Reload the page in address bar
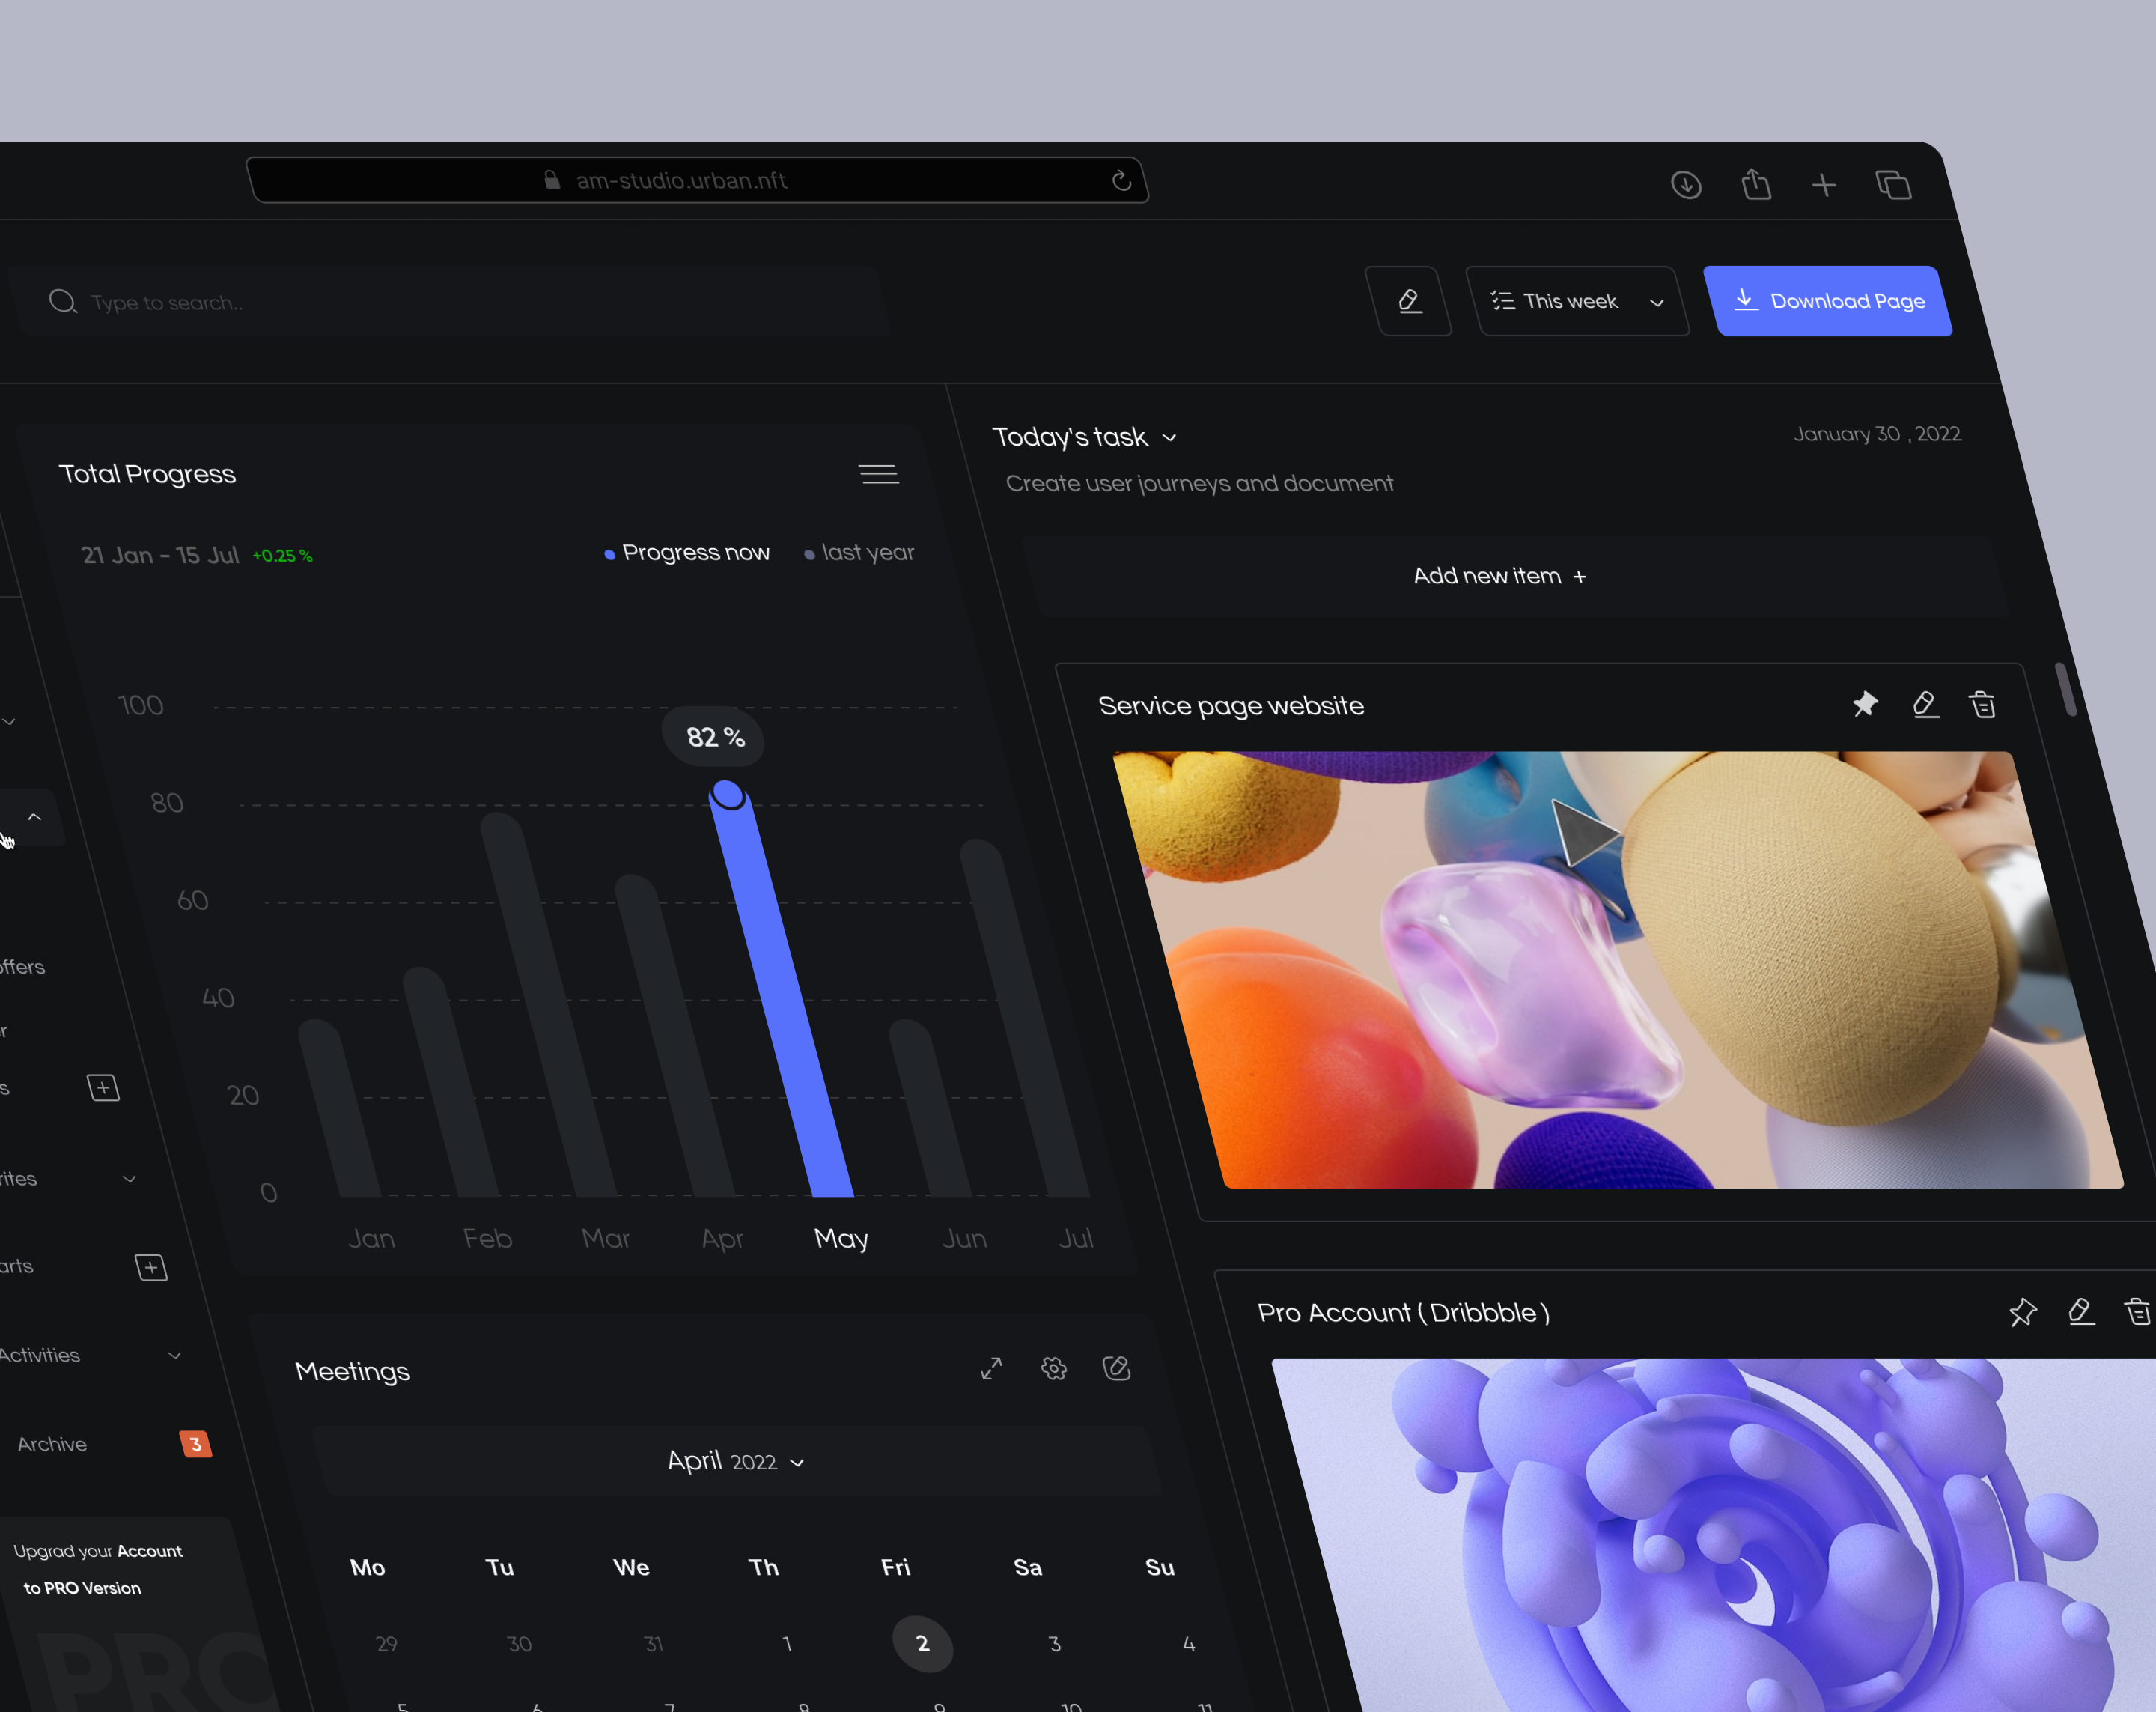 [1122, 180]
